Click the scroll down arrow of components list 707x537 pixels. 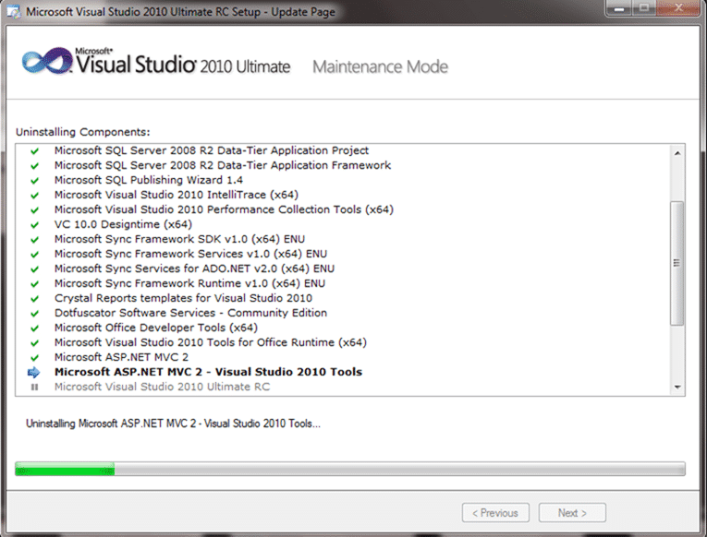(677, 388)
